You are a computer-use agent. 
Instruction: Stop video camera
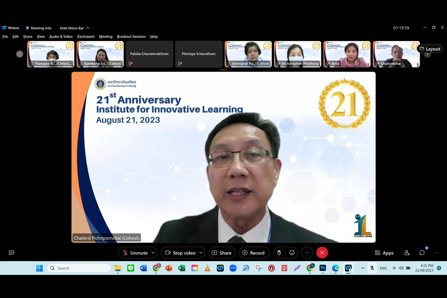180,253
